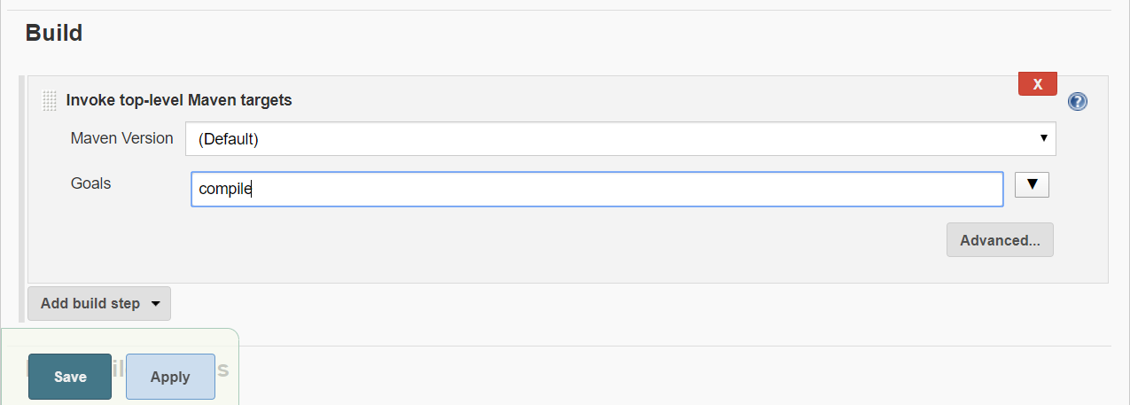Apply the configuration changes
Image resolution: width=1130 pixels, height=405 pixels.
coord(170,377)
